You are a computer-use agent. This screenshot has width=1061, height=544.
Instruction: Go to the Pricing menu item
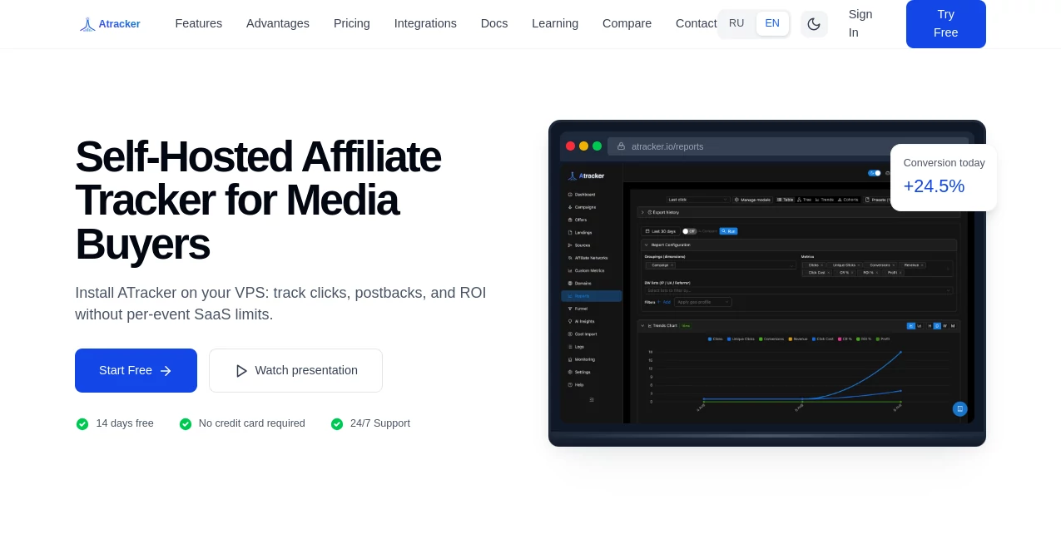[352, 23]
